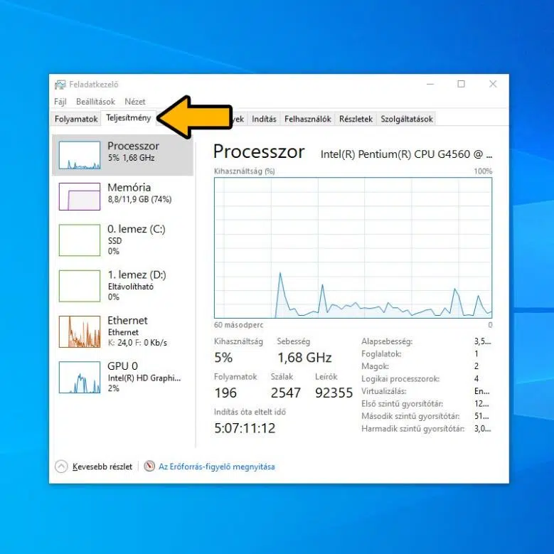Click the Második szintű gyorsítótár label
The image size is (554, 554).
point(410,416)
